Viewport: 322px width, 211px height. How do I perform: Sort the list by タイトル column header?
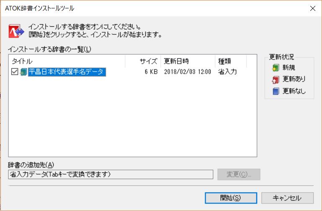tap(67, 61)
